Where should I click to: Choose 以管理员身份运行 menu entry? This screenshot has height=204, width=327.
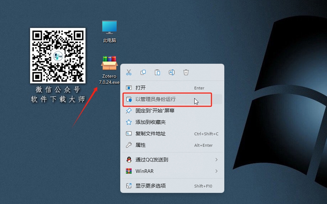(172, 99)
